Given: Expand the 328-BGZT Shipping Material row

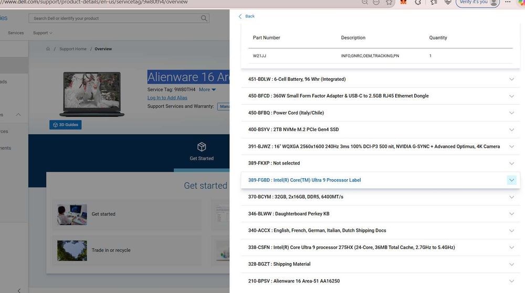Looking at the screenshot, I should click(x=380, y=264).
